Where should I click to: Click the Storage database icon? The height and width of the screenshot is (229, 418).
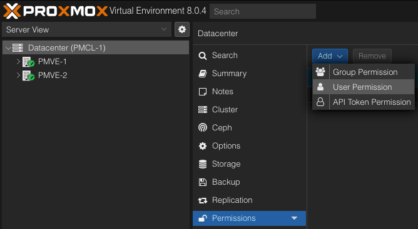click(x=203, y=164)
